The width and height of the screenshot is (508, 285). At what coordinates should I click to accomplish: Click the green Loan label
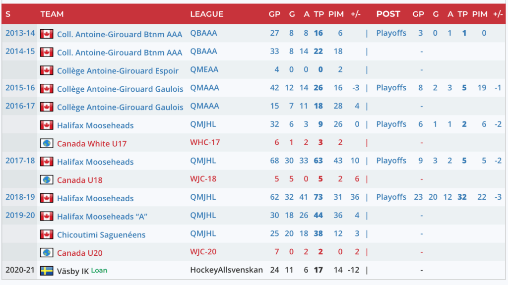click(x=99, y=270)
